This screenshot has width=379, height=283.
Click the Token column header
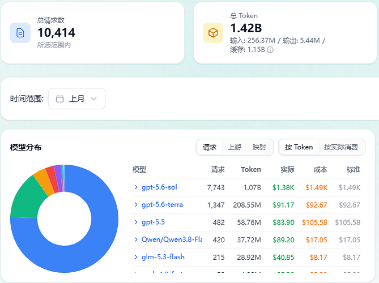point(251,169)
